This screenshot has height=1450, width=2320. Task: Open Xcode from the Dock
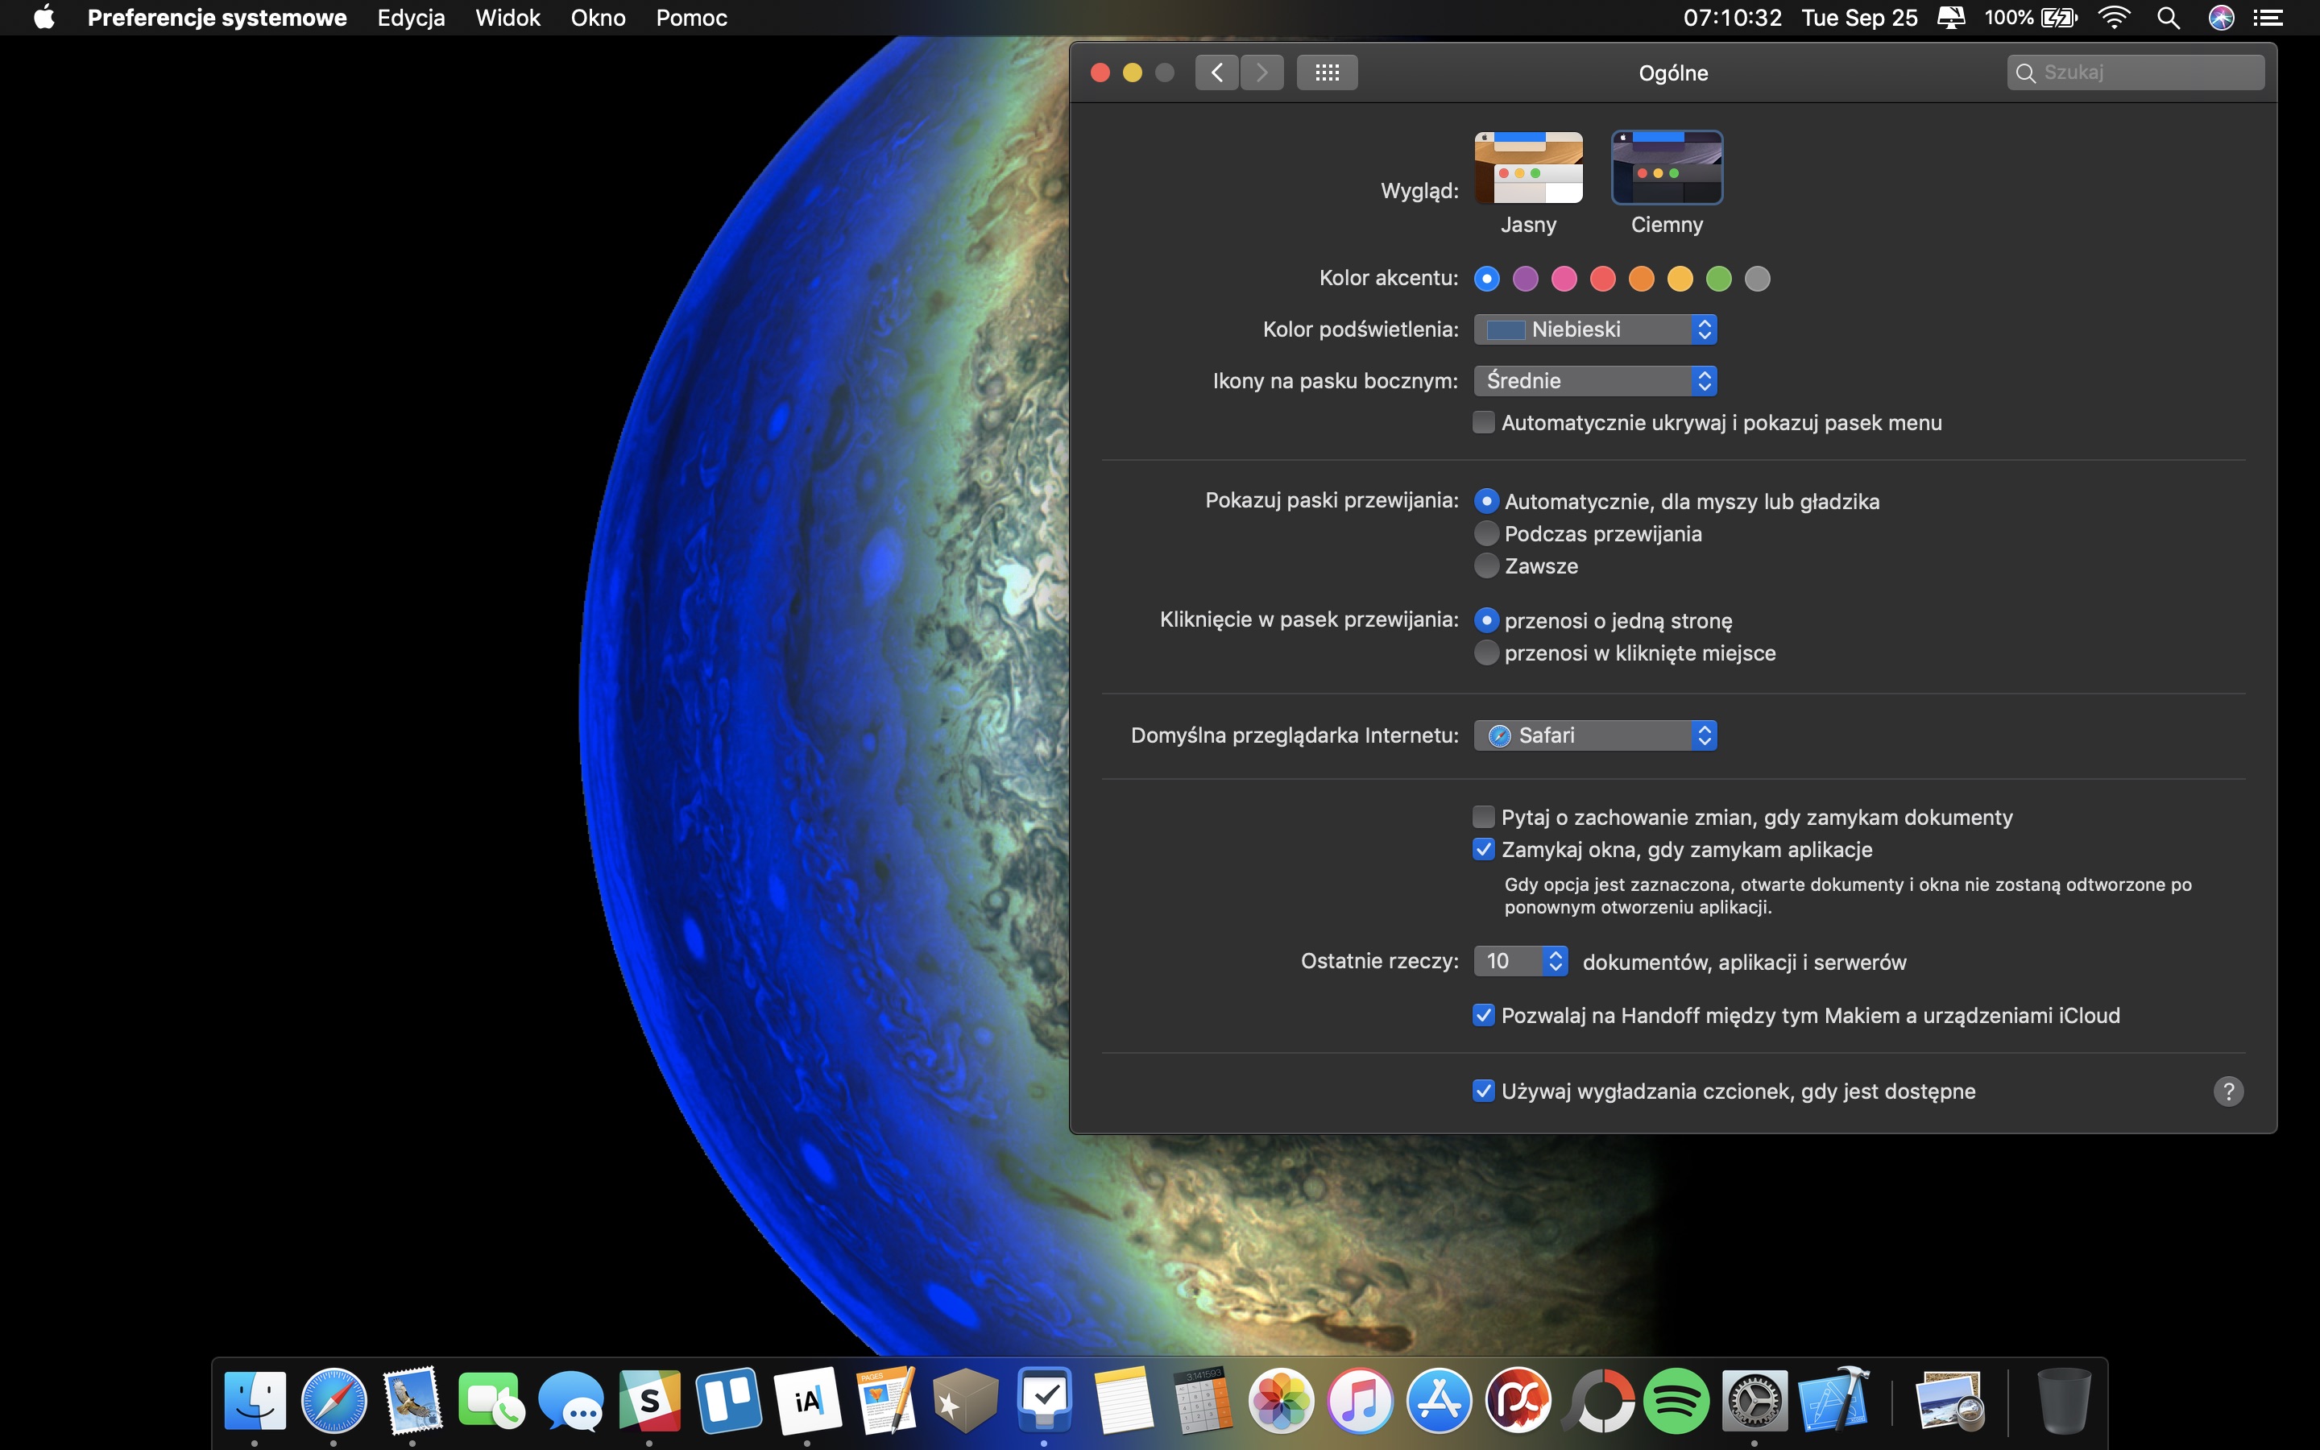pos(1834,1401)
